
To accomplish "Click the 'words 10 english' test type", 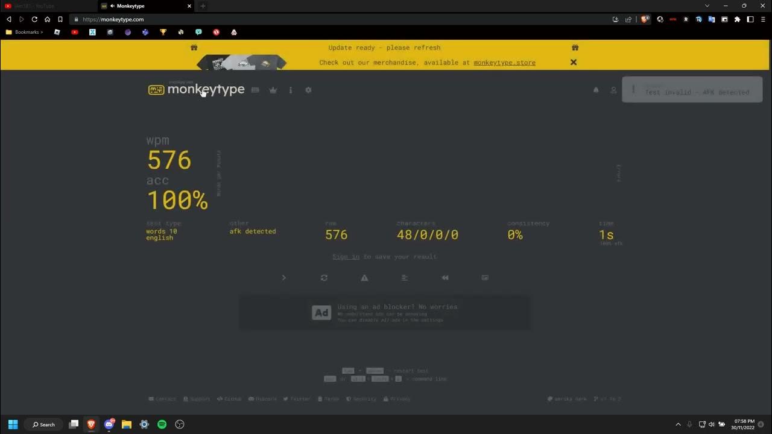I will point(162,234).
